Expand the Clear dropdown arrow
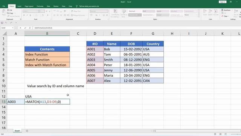241x136 pixels. coord(229,16)
